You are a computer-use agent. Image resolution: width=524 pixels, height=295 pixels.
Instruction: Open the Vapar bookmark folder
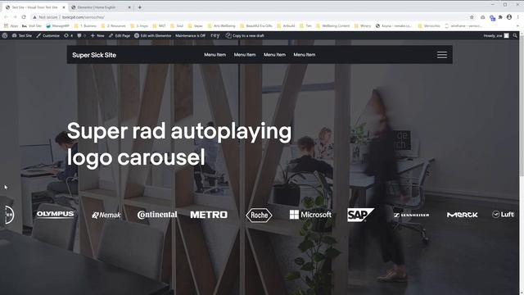(196, 25)
